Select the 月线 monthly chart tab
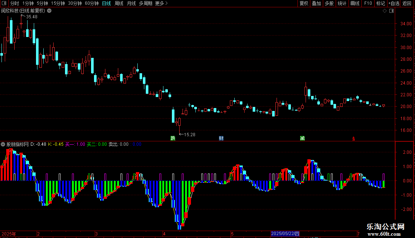 131,3
